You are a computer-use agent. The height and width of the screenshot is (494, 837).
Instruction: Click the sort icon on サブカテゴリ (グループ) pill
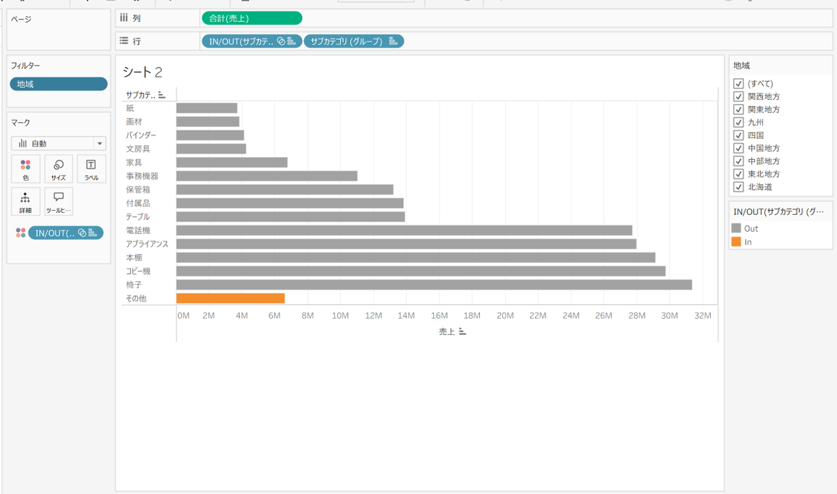pos(393,41)
